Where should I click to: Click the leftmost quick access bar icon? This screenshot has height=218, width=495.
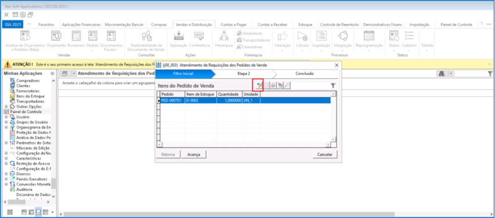pos(6,14)
